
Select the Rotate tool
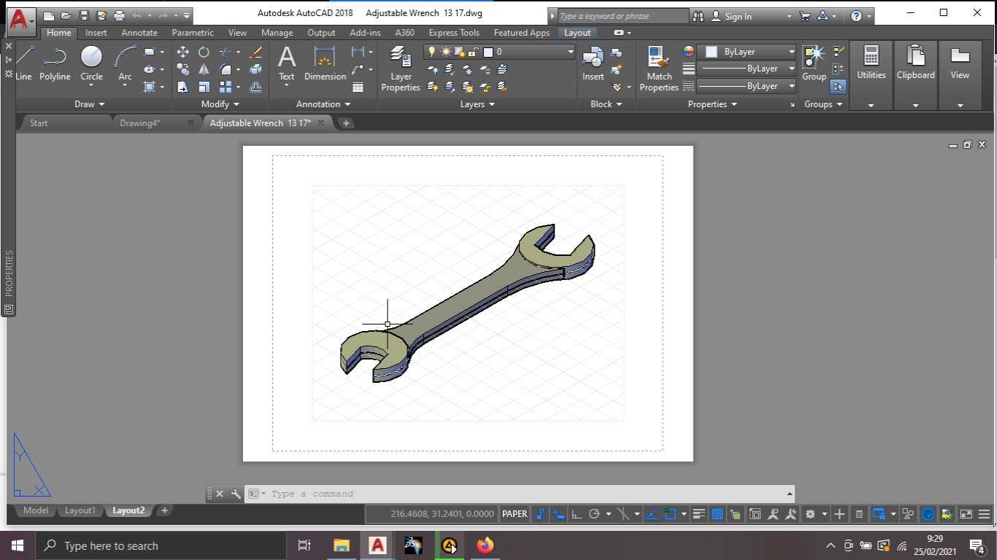204,52
